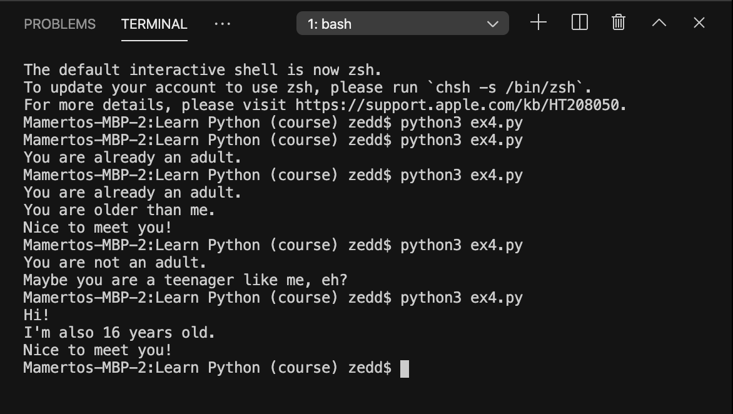
Task: Click the 'You are not an adult.' output
Action: coord(115,263)
